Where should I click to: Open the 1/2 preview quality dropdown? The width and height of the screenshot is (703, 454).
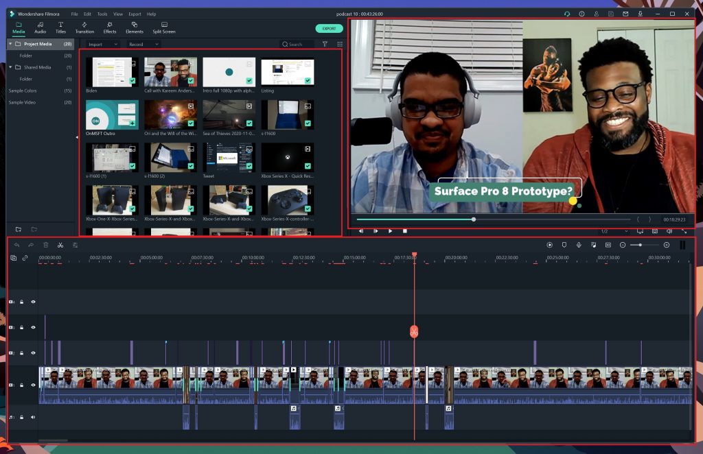614,231
